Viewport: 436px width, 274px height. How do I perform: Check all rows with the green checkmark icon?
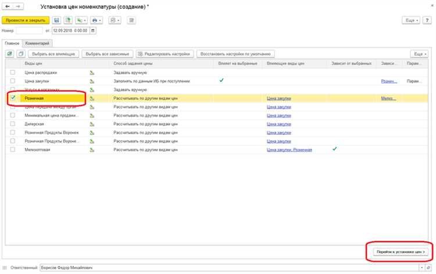tap(9, 54)
